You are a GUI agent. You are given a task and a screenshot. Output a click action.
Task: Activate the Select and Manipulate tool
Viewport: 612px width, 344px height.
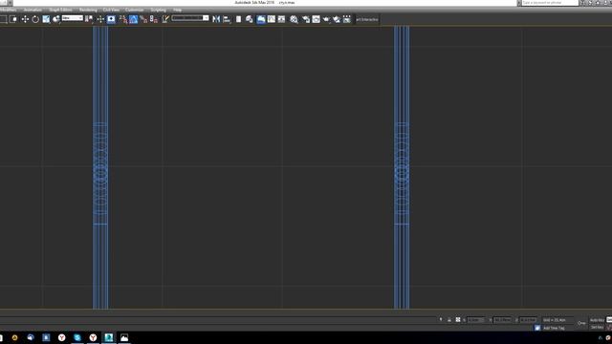point(100,19)
